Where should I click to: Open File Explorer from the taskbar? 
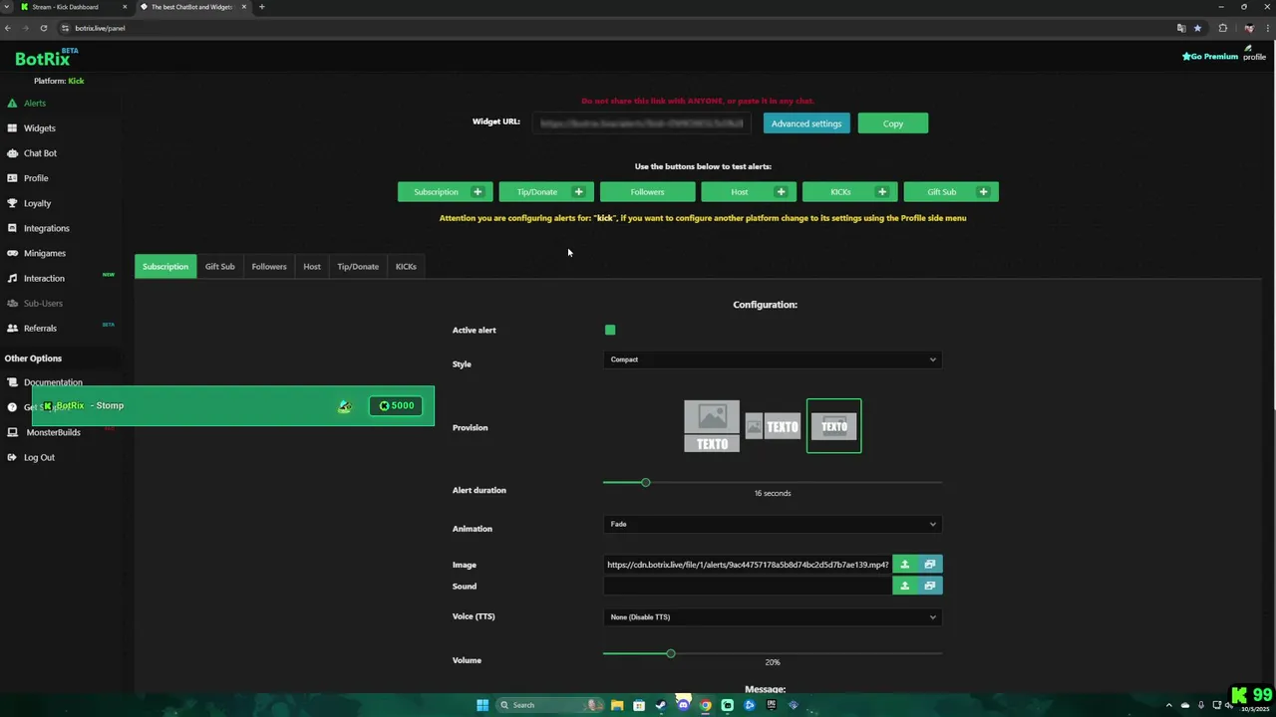(617, 705)
